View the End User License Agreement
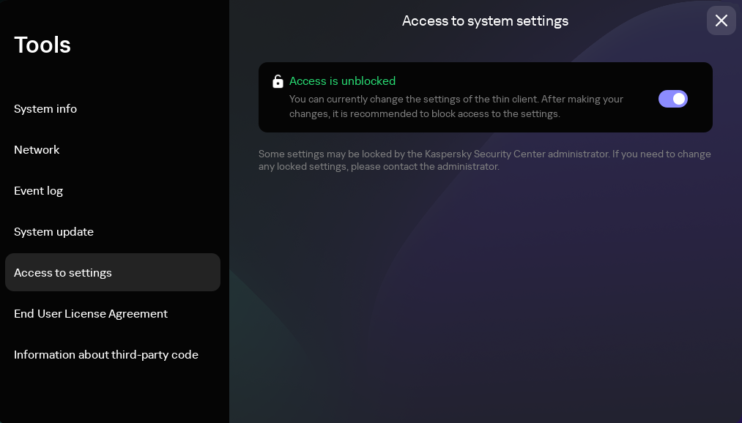 coord(91,313)
